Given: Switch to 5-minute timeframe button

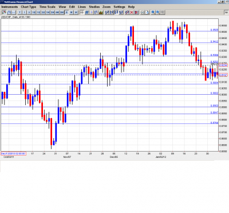Looking at the screenshot, I should [x=29, y=13].
